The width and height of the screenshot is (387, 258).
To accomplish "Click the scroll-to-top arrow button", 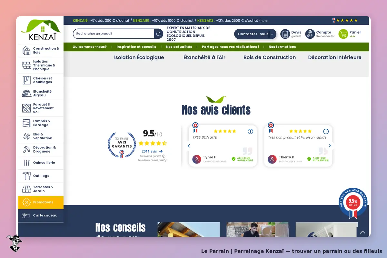I will tap(362, 232).
